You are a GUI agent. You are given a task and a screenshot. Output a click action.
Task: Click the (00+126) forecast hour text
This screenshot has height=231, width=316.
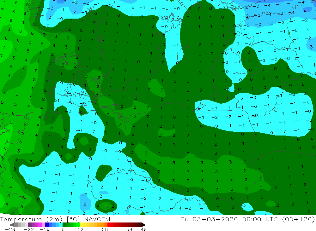pos(299,219)
